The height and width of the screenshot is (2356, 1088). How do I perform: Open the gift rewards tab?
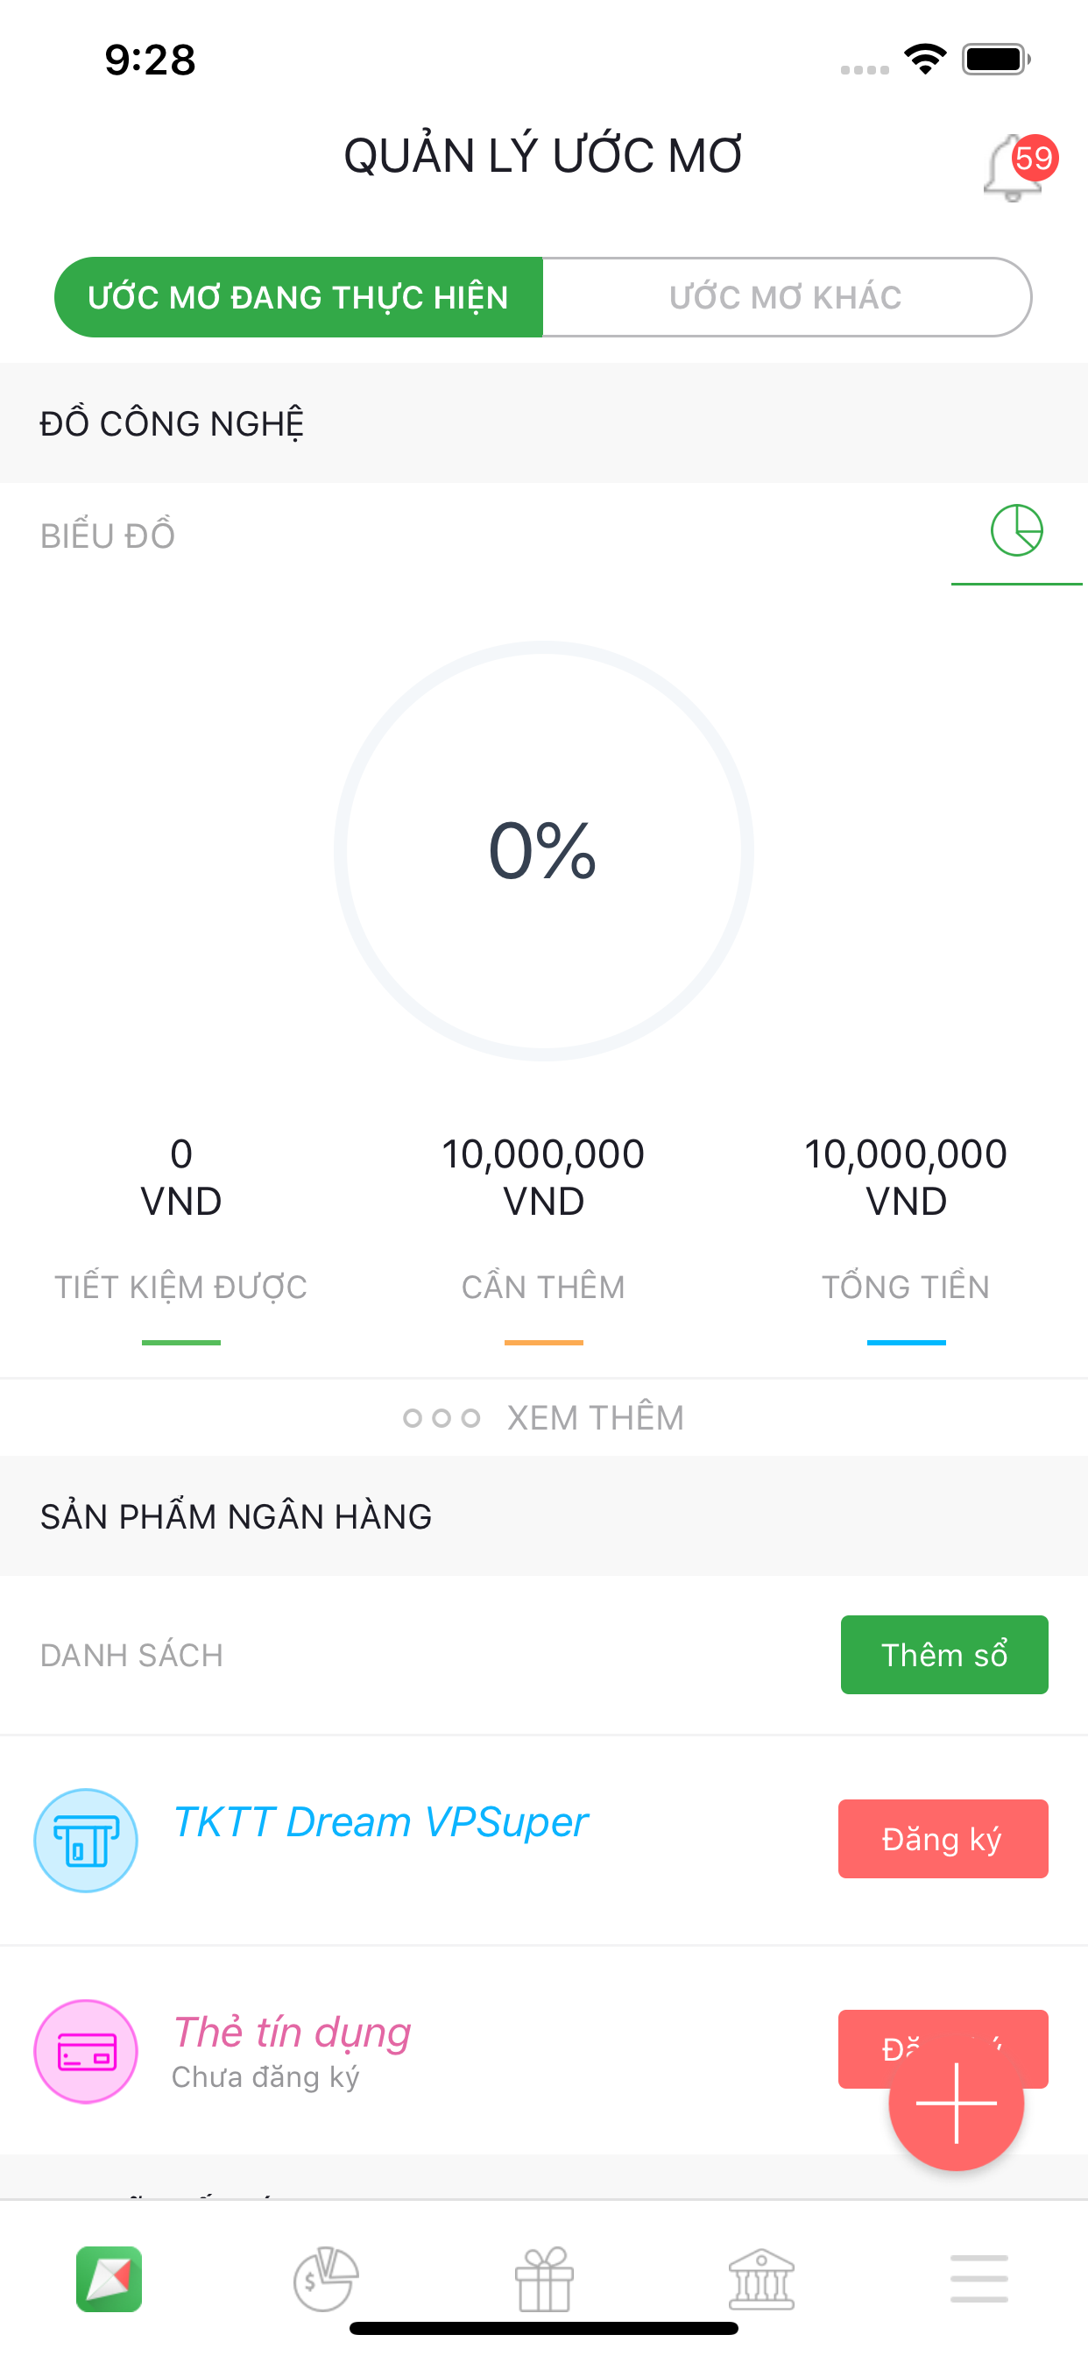tap(544, 2277)
